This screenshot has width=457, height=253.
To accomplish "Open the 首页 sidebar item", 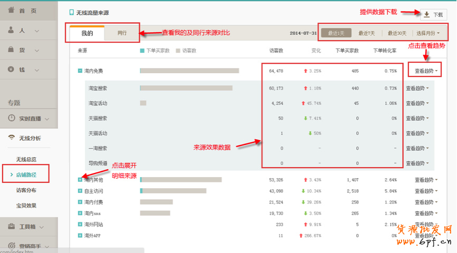I will (x=28, y=11).
